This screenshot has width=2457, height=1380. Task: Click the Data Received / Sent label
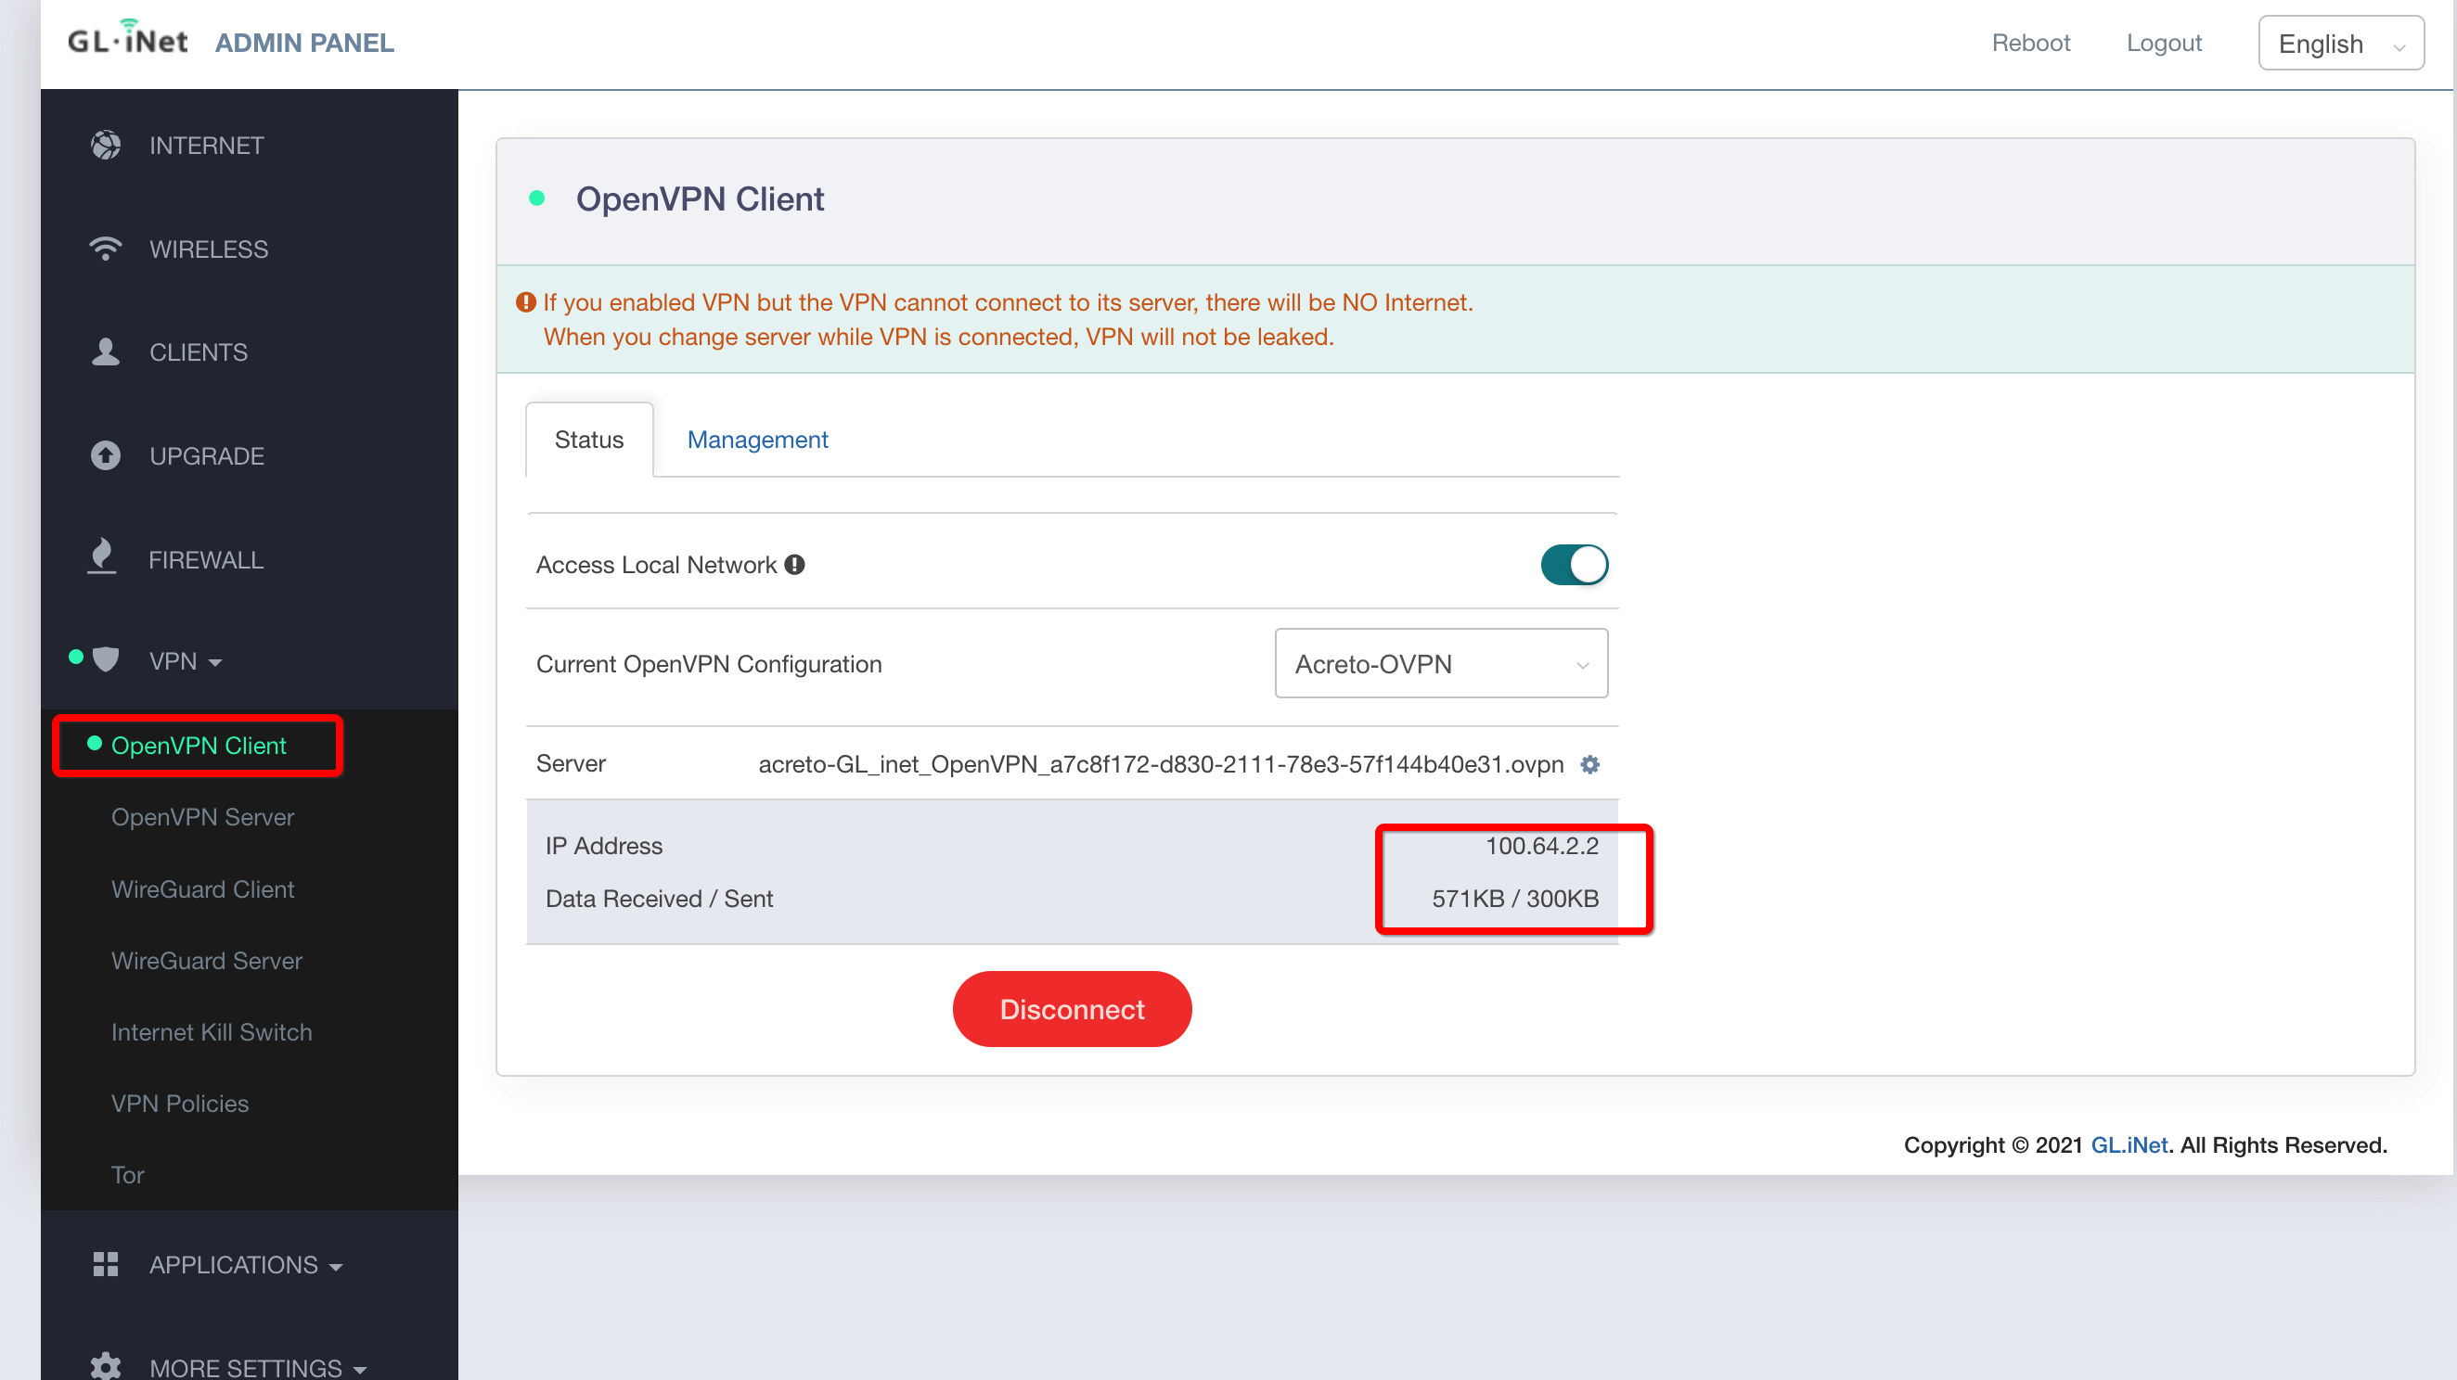click(659, 898)
